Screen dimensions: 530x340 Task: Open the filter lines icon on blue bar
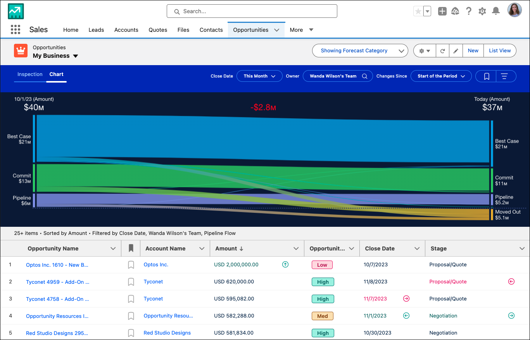pos(504,76)
